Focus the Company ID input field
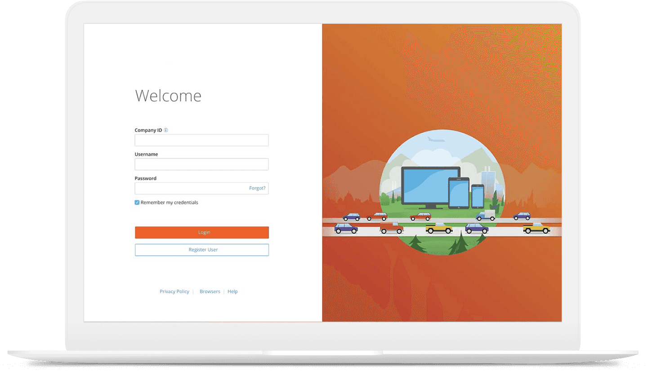This screenshot has height=371, width=648. 201,140
